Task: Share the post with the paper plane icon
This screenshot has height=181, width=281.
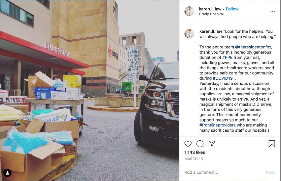Action: pos(212,144)
